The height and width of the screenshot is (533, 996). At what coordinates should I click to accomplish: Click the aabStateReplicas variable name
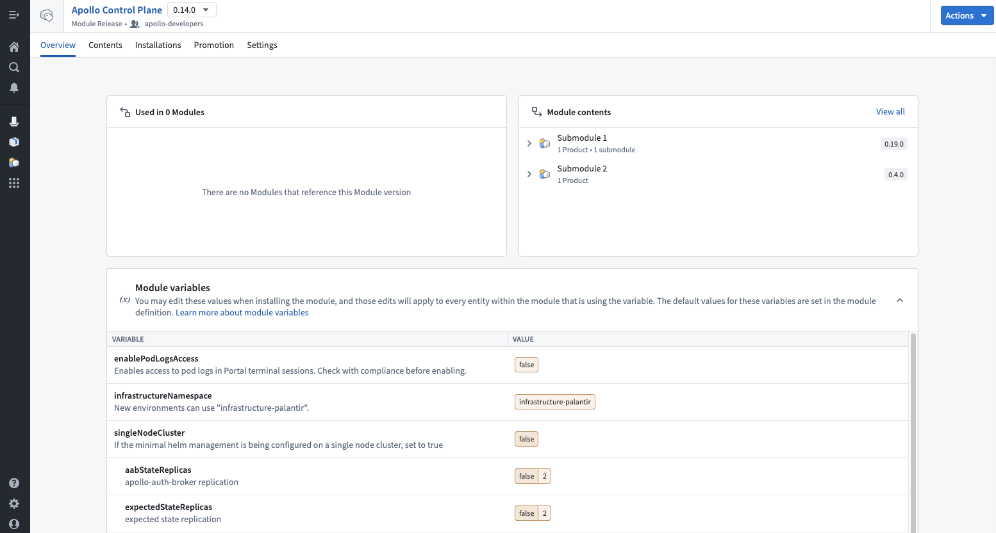pos(158,470)
